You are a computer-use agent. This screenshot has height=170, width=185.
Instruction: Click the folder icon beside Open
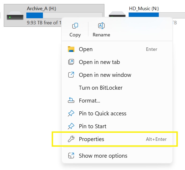coord(71,49)
